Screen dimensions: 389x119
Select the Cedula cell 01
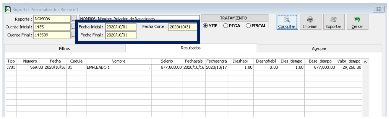point(76,67)
